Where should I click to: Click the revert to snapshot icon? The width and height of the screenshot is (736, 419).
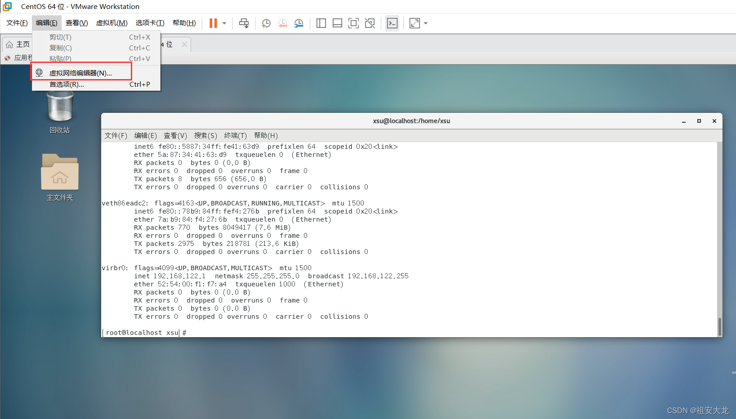(x=282, y=23)
